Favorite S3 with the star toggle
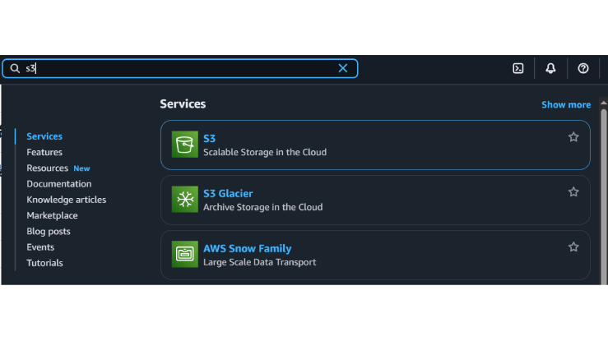 (x=573, y=137)
